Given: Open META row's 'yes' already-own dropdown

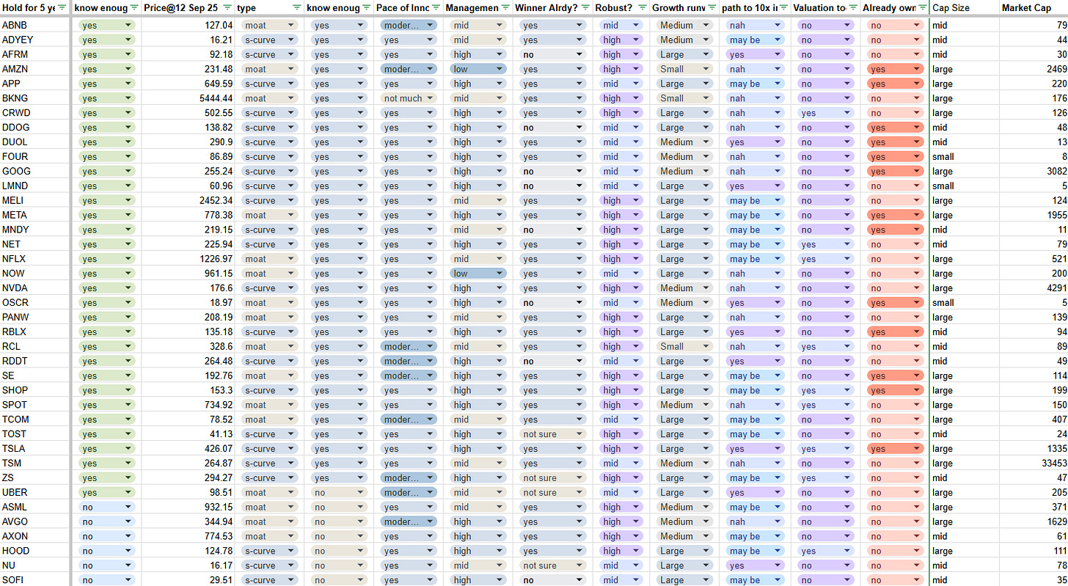Looking at the screenshot, I should [x=895, y=215].
